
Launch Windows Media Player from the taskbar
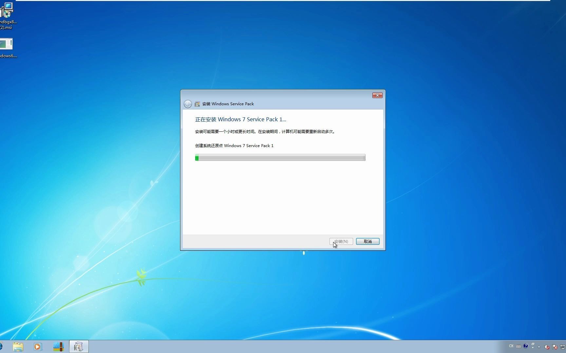click(38, 347)
